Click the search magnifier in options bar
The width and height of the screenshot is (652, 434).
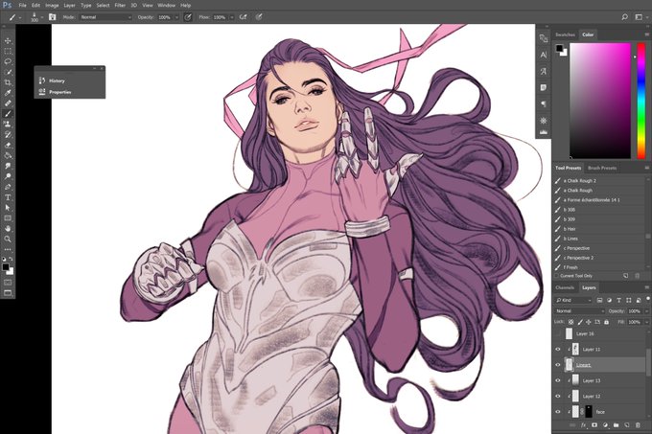624,17
